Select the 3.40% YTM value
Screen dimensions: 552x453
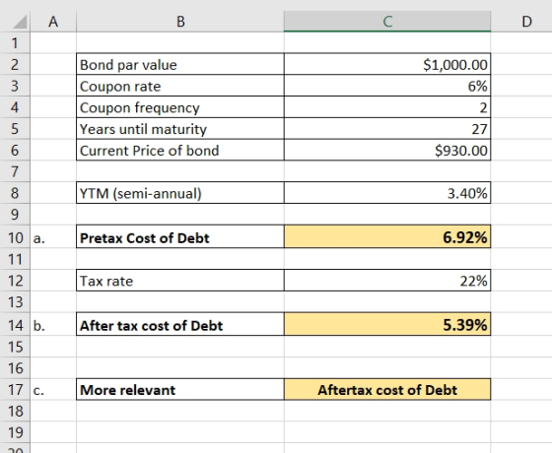click(387, 193)
